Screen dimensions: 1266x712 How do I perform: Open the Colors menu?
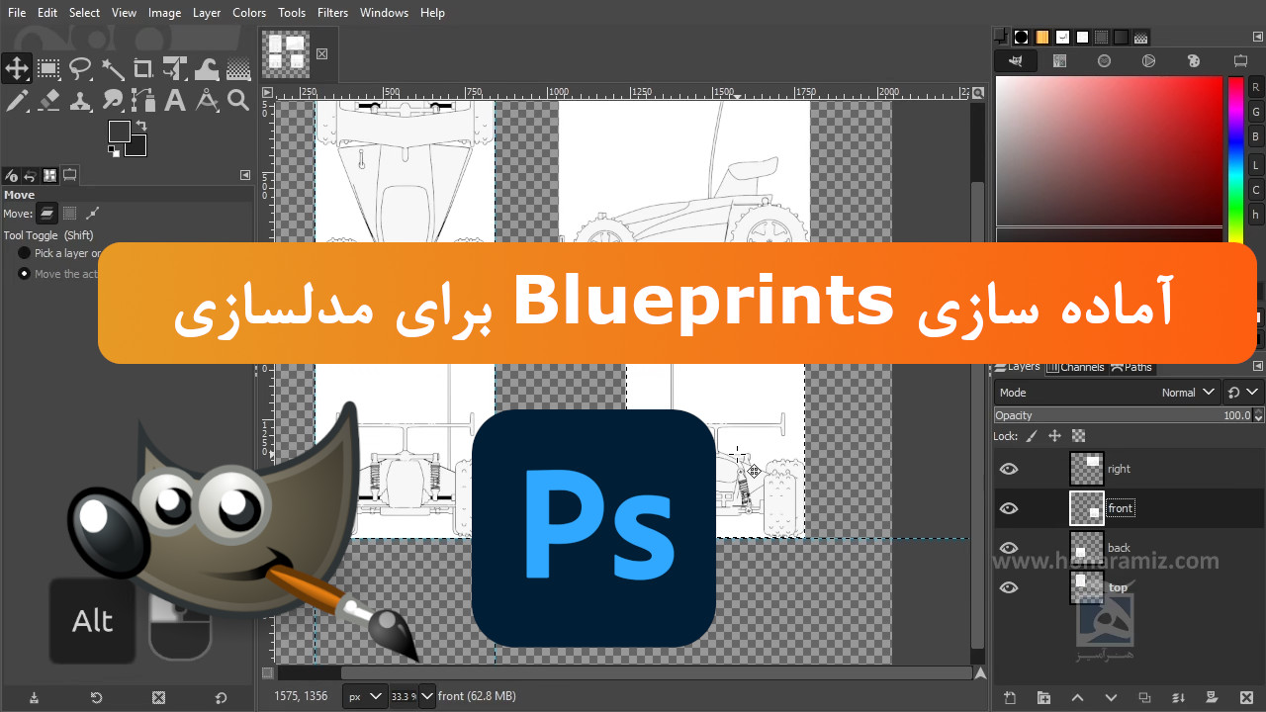click(x=249, y=13)
